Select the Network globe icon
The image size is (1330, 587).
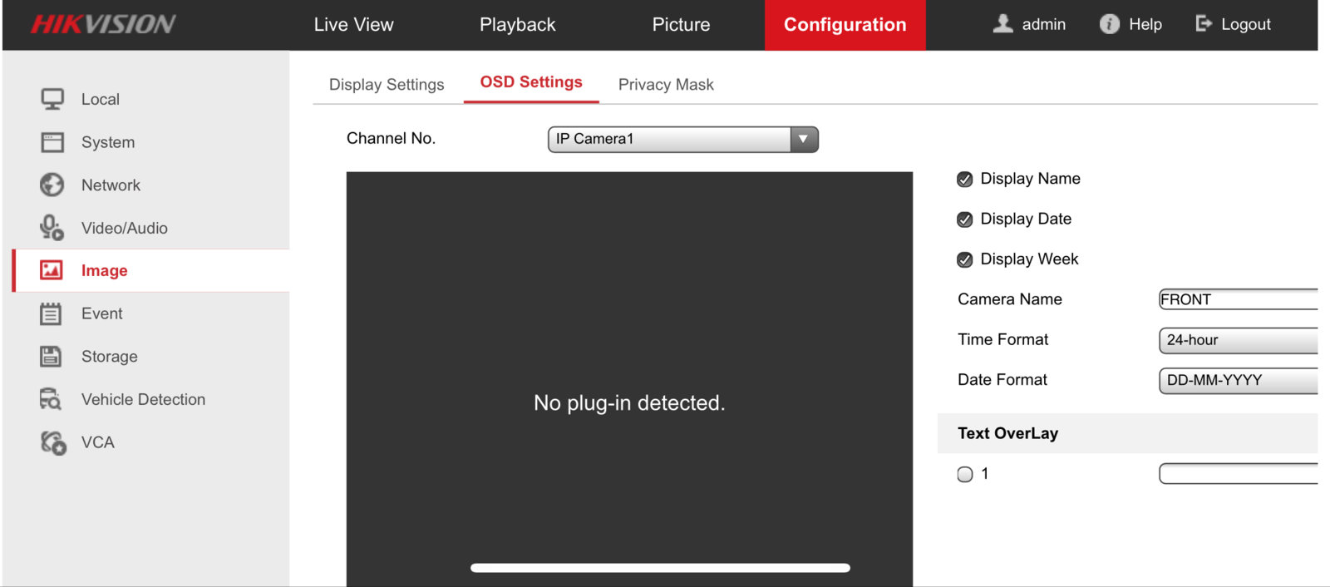click(x=52, y=185)
